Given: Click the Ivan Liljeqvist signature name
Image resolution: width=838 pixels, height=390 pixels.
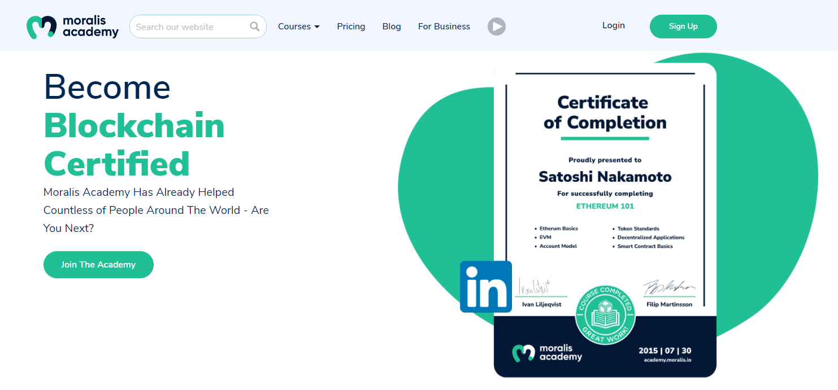Looking at the screenshot, I should tap(542, 305).
